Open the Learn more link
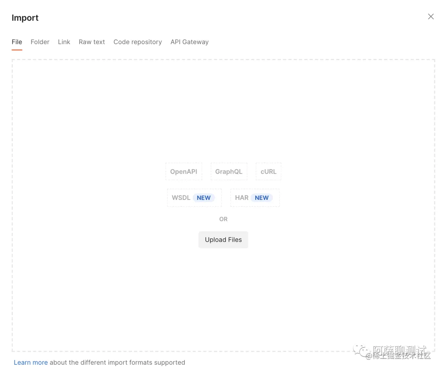The image size is (441, 370). 31,362
